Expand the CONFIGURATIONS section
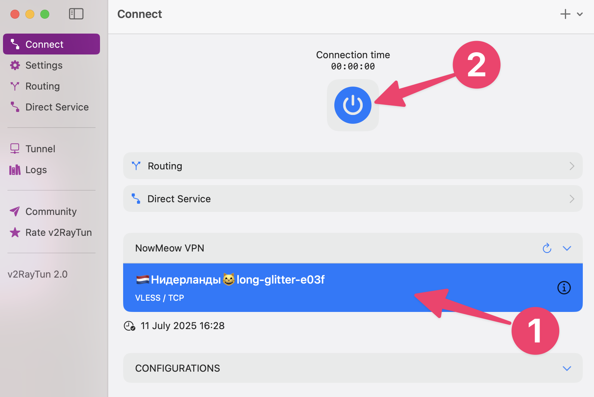Image resolution: width=594 pixels, height=397 pixels. tap(567, 368)
